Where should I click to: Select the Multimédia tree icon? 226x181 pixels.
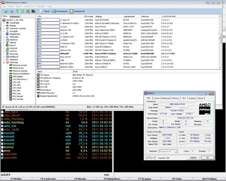[8, 37]
